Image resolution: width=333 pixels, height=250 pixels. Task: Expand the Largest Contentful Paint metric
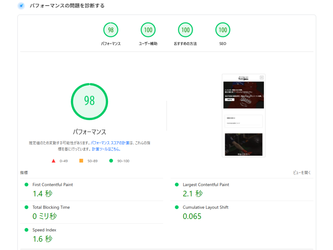(206, 185)
